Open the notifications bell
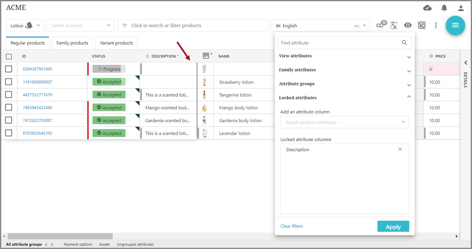The width and height of the screenshot is (472, 249). click(444, 8)
